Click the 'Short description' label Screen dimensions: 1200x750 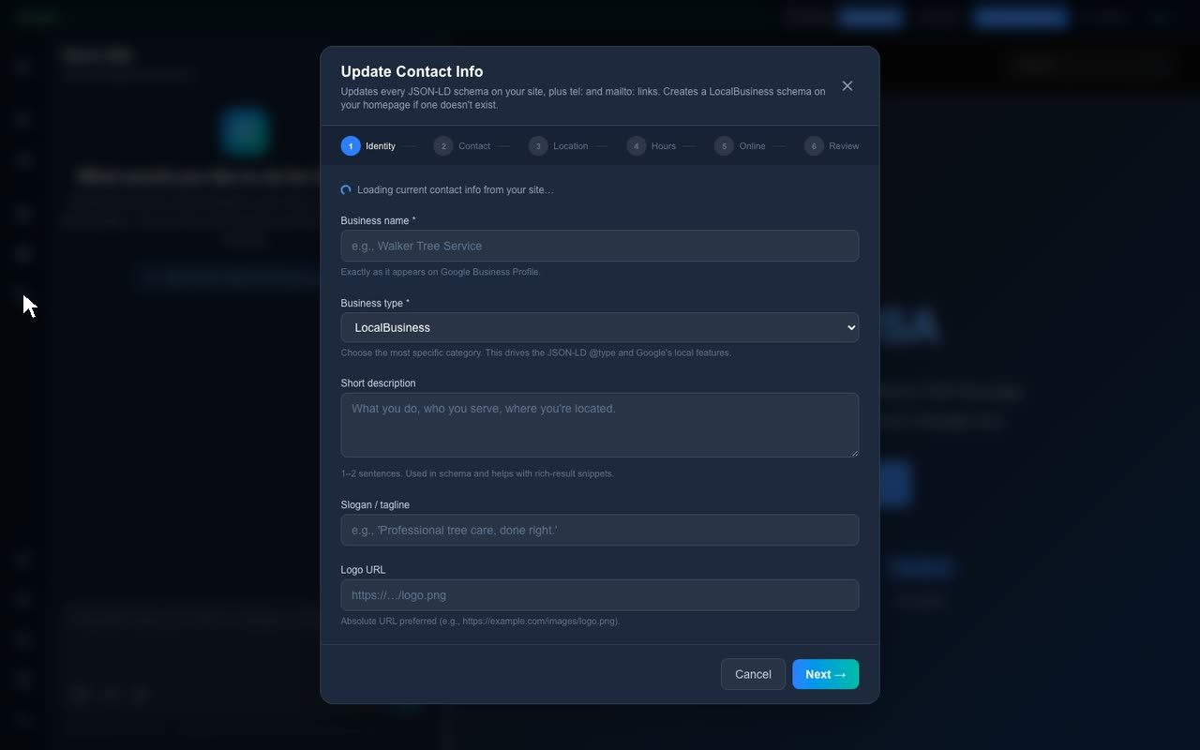click(x=378, y=383)
